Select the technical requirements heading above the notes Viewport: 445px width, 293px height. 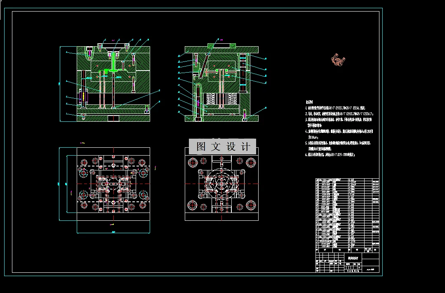[309, 102]
